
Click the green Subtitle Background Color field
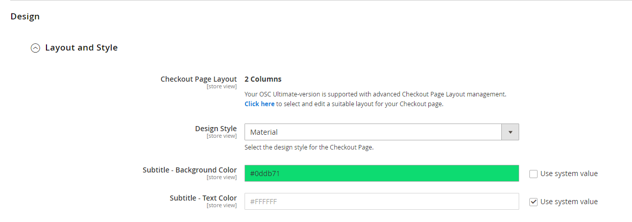(381, 174)
